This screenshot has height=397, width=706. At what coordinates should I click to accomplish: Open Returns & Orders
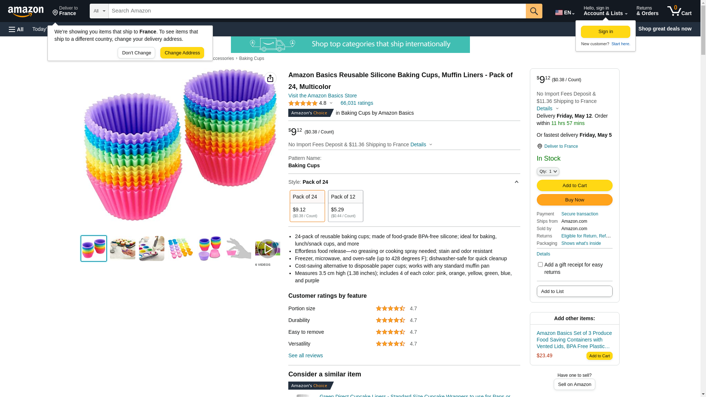(647, 11)
